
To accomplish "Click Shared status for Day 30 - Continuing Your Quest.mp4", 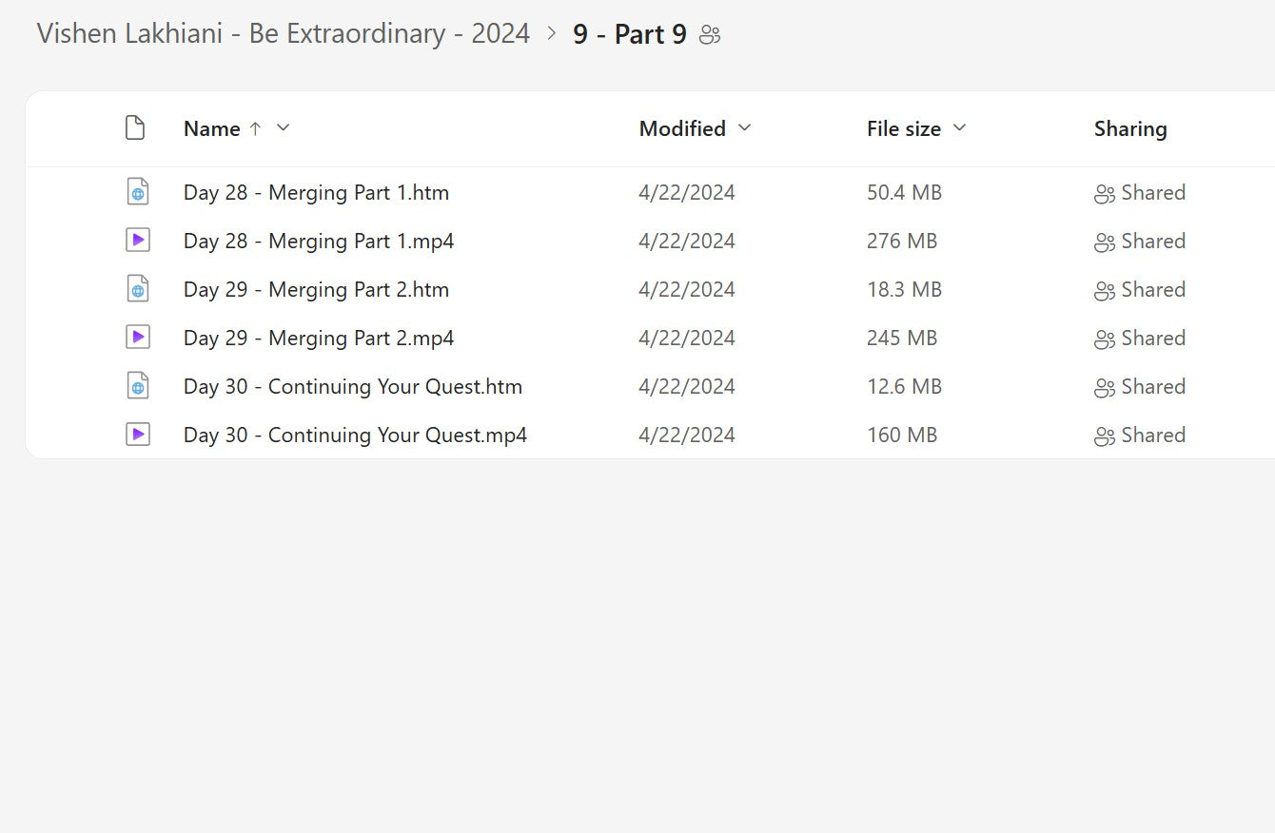I will click(x=1140, y=436).
